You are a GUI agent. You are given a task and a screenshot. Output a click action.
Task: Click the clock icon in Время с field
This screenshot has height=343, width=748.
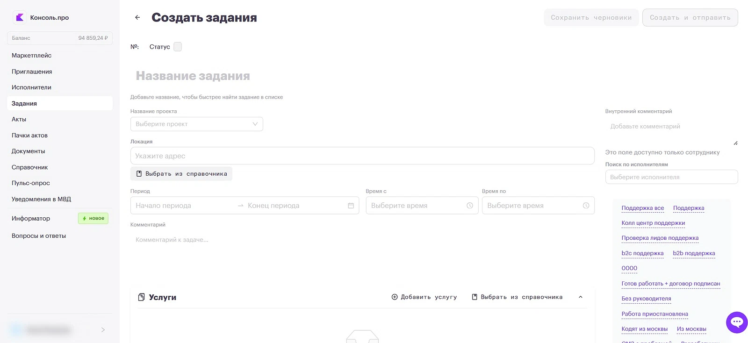pyautogui.click(x=470, y=206)
